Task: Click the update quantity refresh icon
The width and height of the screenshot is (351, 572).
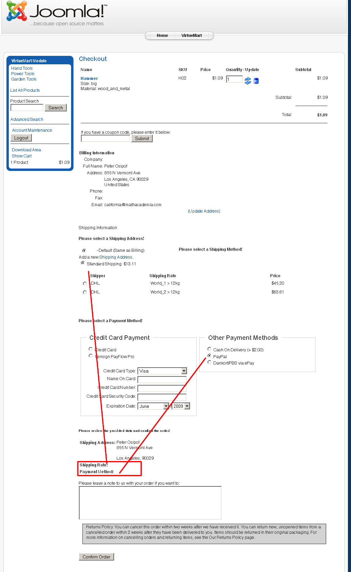Action: (x=248, y=81)
